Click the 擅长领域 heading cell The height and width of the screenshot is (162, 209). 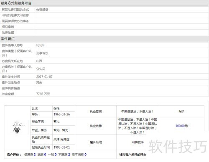[96, 142]
